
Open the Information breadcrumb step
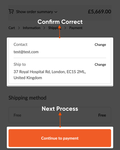(32, 28)
